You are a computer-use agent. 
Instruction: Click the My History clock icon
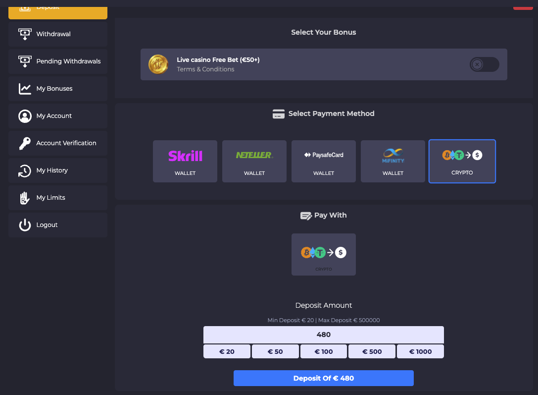(25, 170)
